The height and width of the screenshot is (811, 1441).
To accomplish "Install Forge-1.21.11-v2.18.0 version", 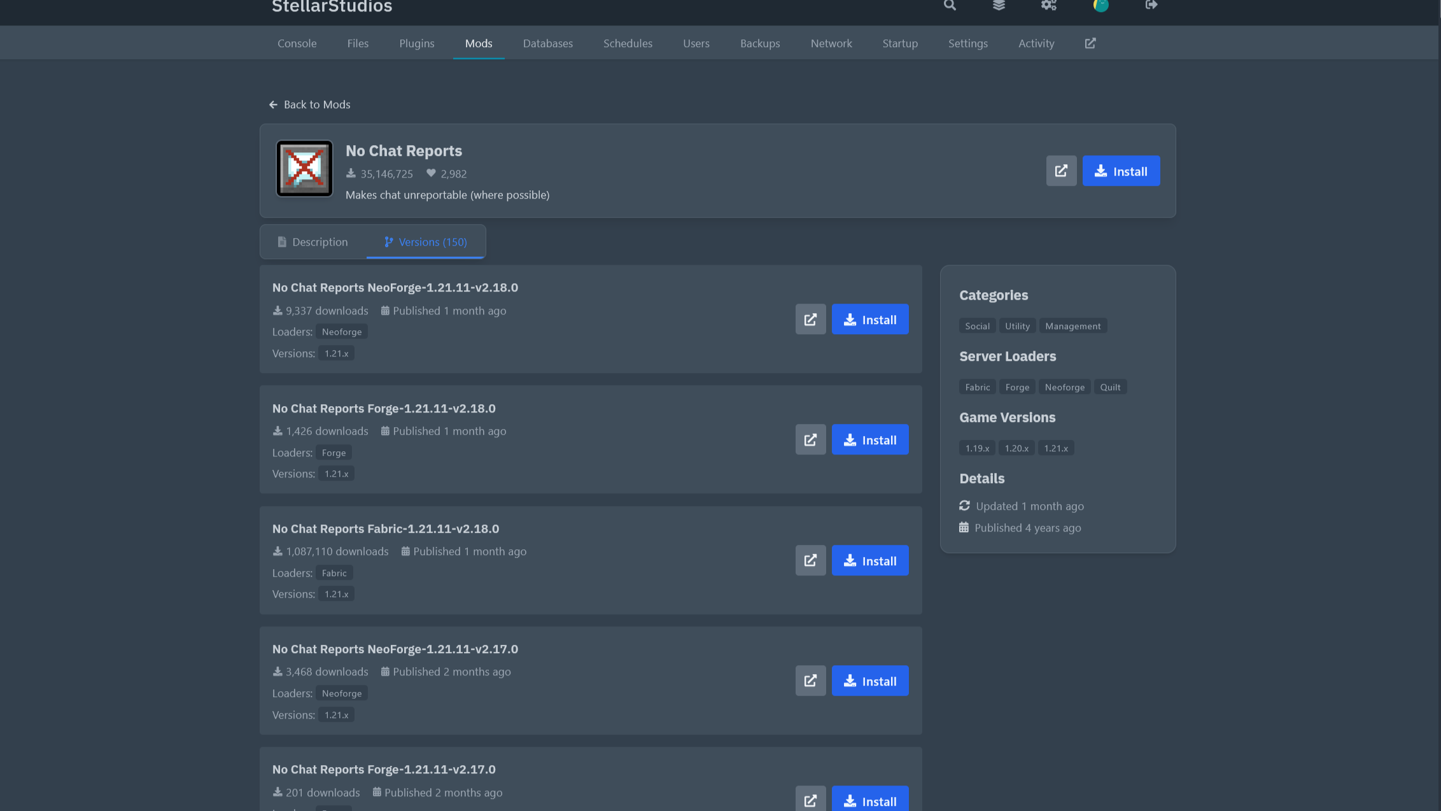I will [x=869, y=440].
